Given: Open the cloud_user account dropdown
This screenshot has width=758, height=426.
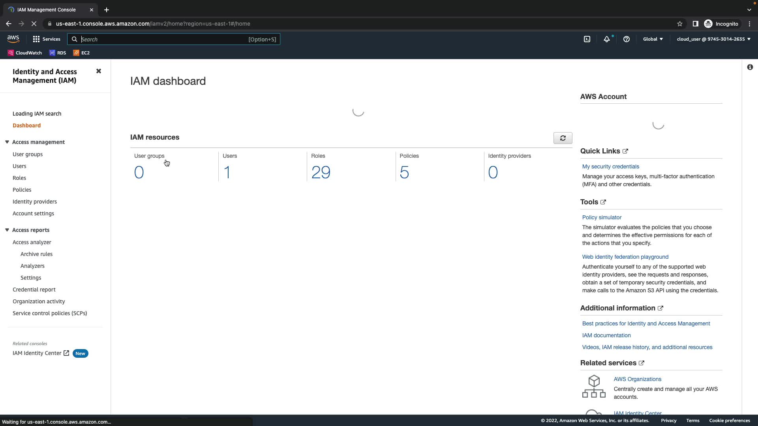Looking at the screenshot, I should tap(713, 39).
